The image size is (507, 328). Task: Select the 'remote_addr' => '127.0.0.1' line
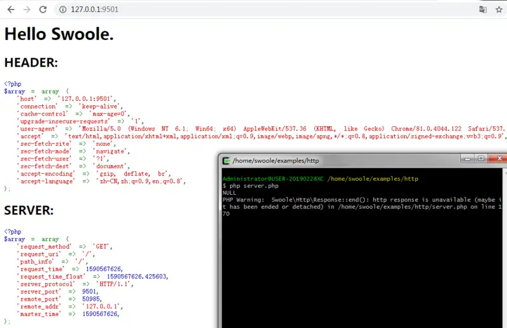coord(70,306)
